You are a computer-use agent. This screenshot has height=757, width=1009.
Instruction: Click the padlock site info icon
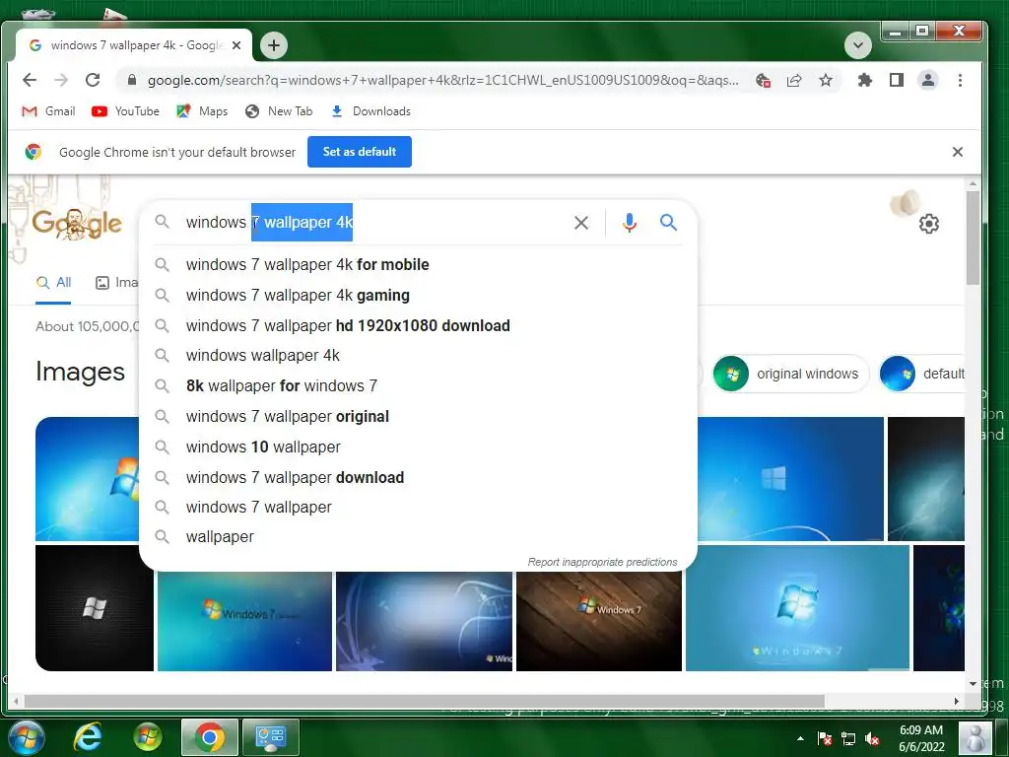[x=132, y=80]
